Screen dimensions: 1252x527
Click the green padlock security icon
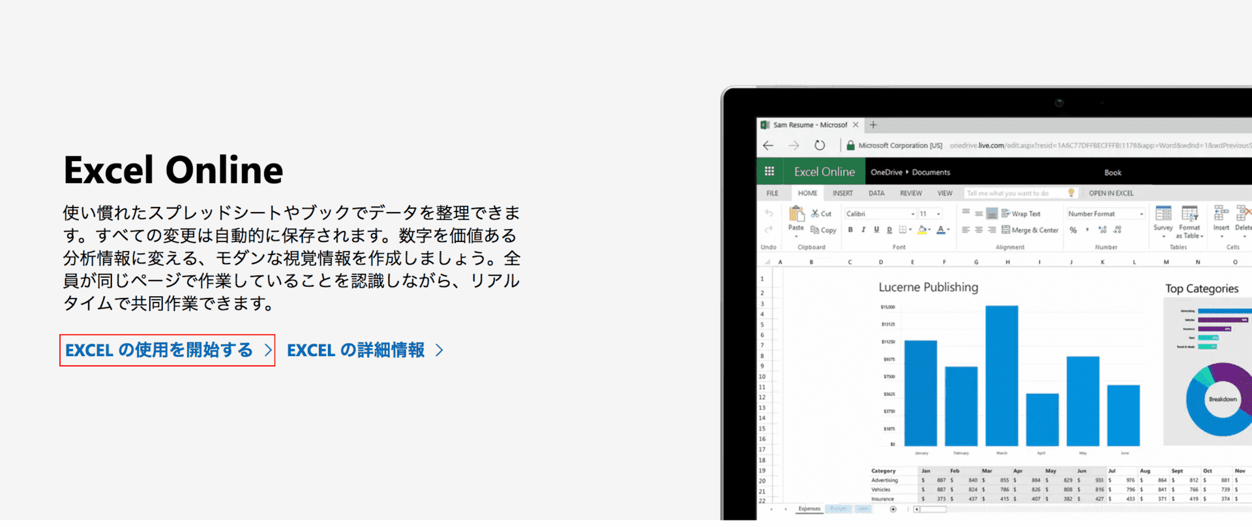(850, 145)
